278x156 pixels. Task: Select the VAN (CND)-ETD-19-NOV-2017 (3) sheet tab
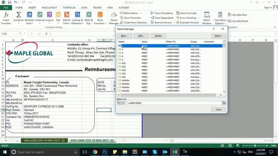point(44,140)
